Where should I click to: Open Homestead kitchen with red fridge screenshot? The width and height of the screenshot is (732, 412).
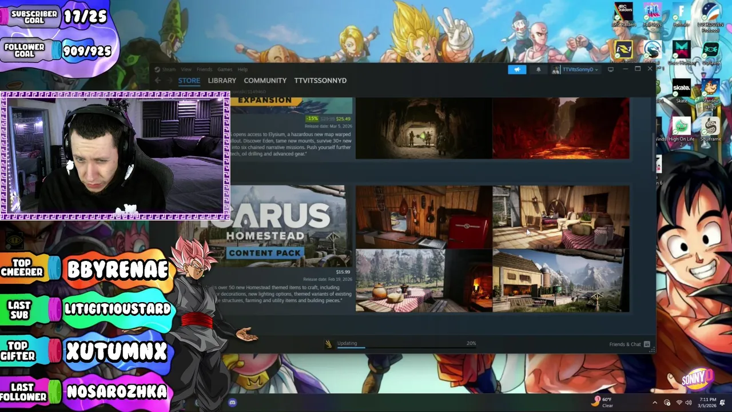click(x=423, y=216)
